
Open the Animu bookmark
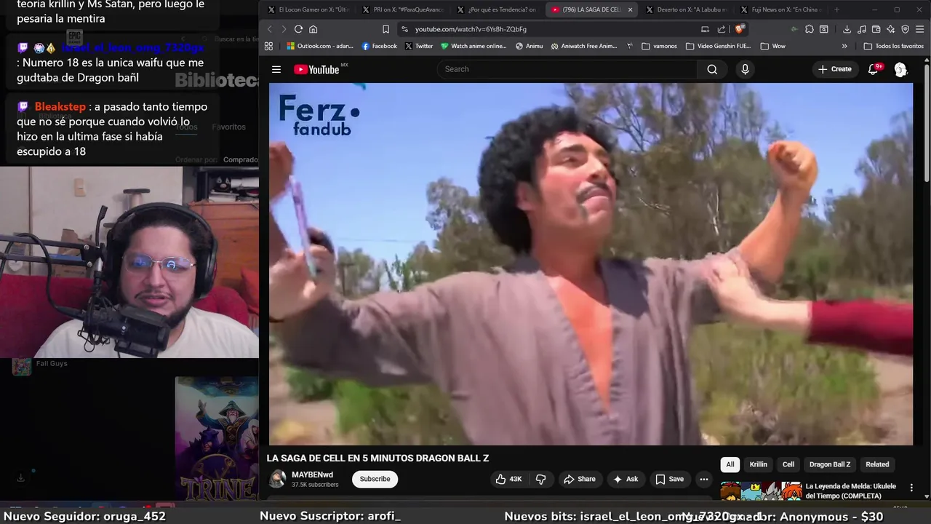pos(529,46)
